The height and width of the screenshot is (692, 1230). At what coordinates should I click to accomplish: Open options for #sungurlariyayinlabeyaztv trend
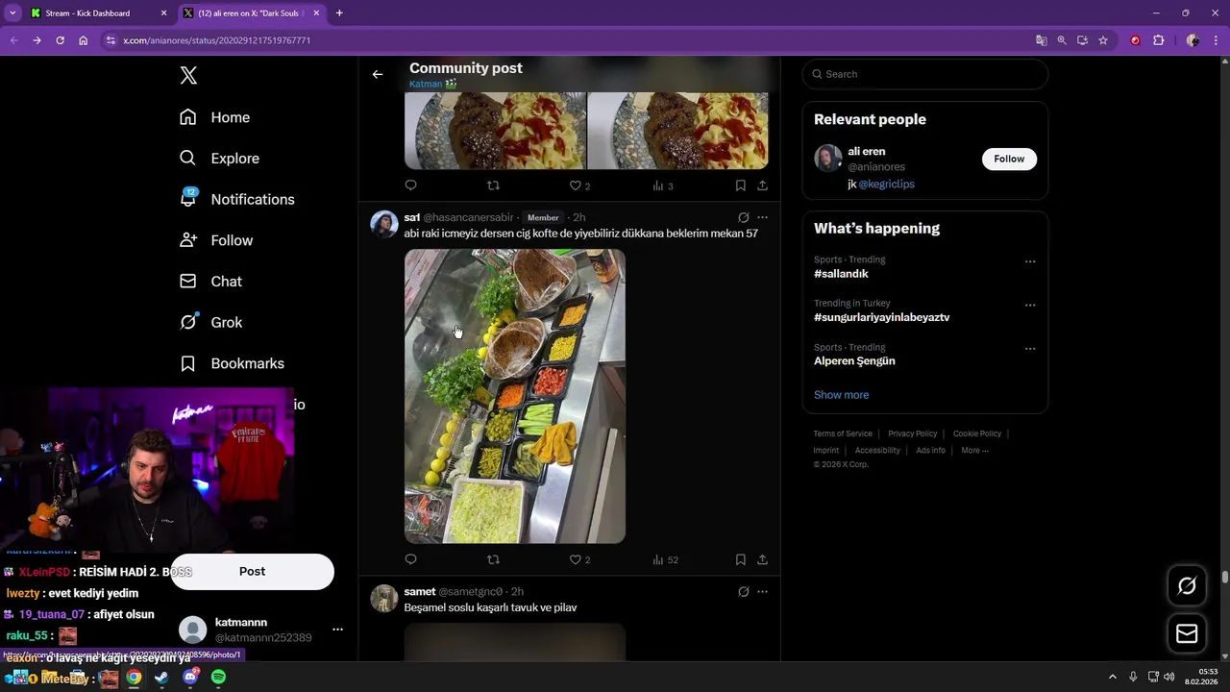pos(1030,306)
